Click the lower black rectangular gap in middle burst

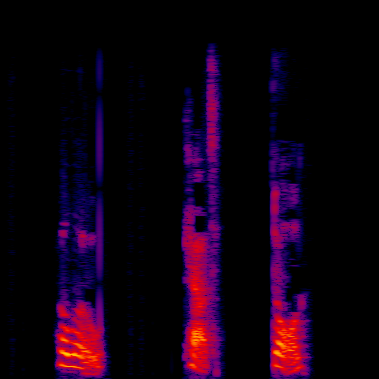tap(201, 224)
